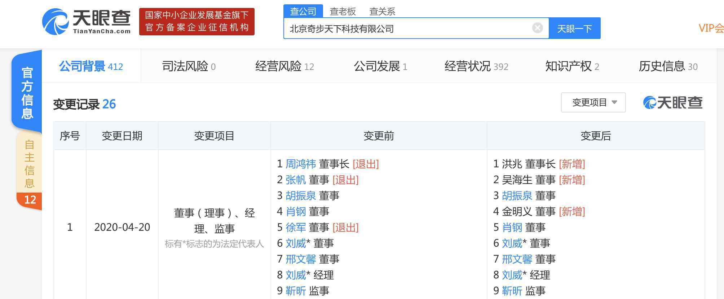Open 张帆 profile link in 变更前
This screenshot has width=724, height=299.
[296, 180]
